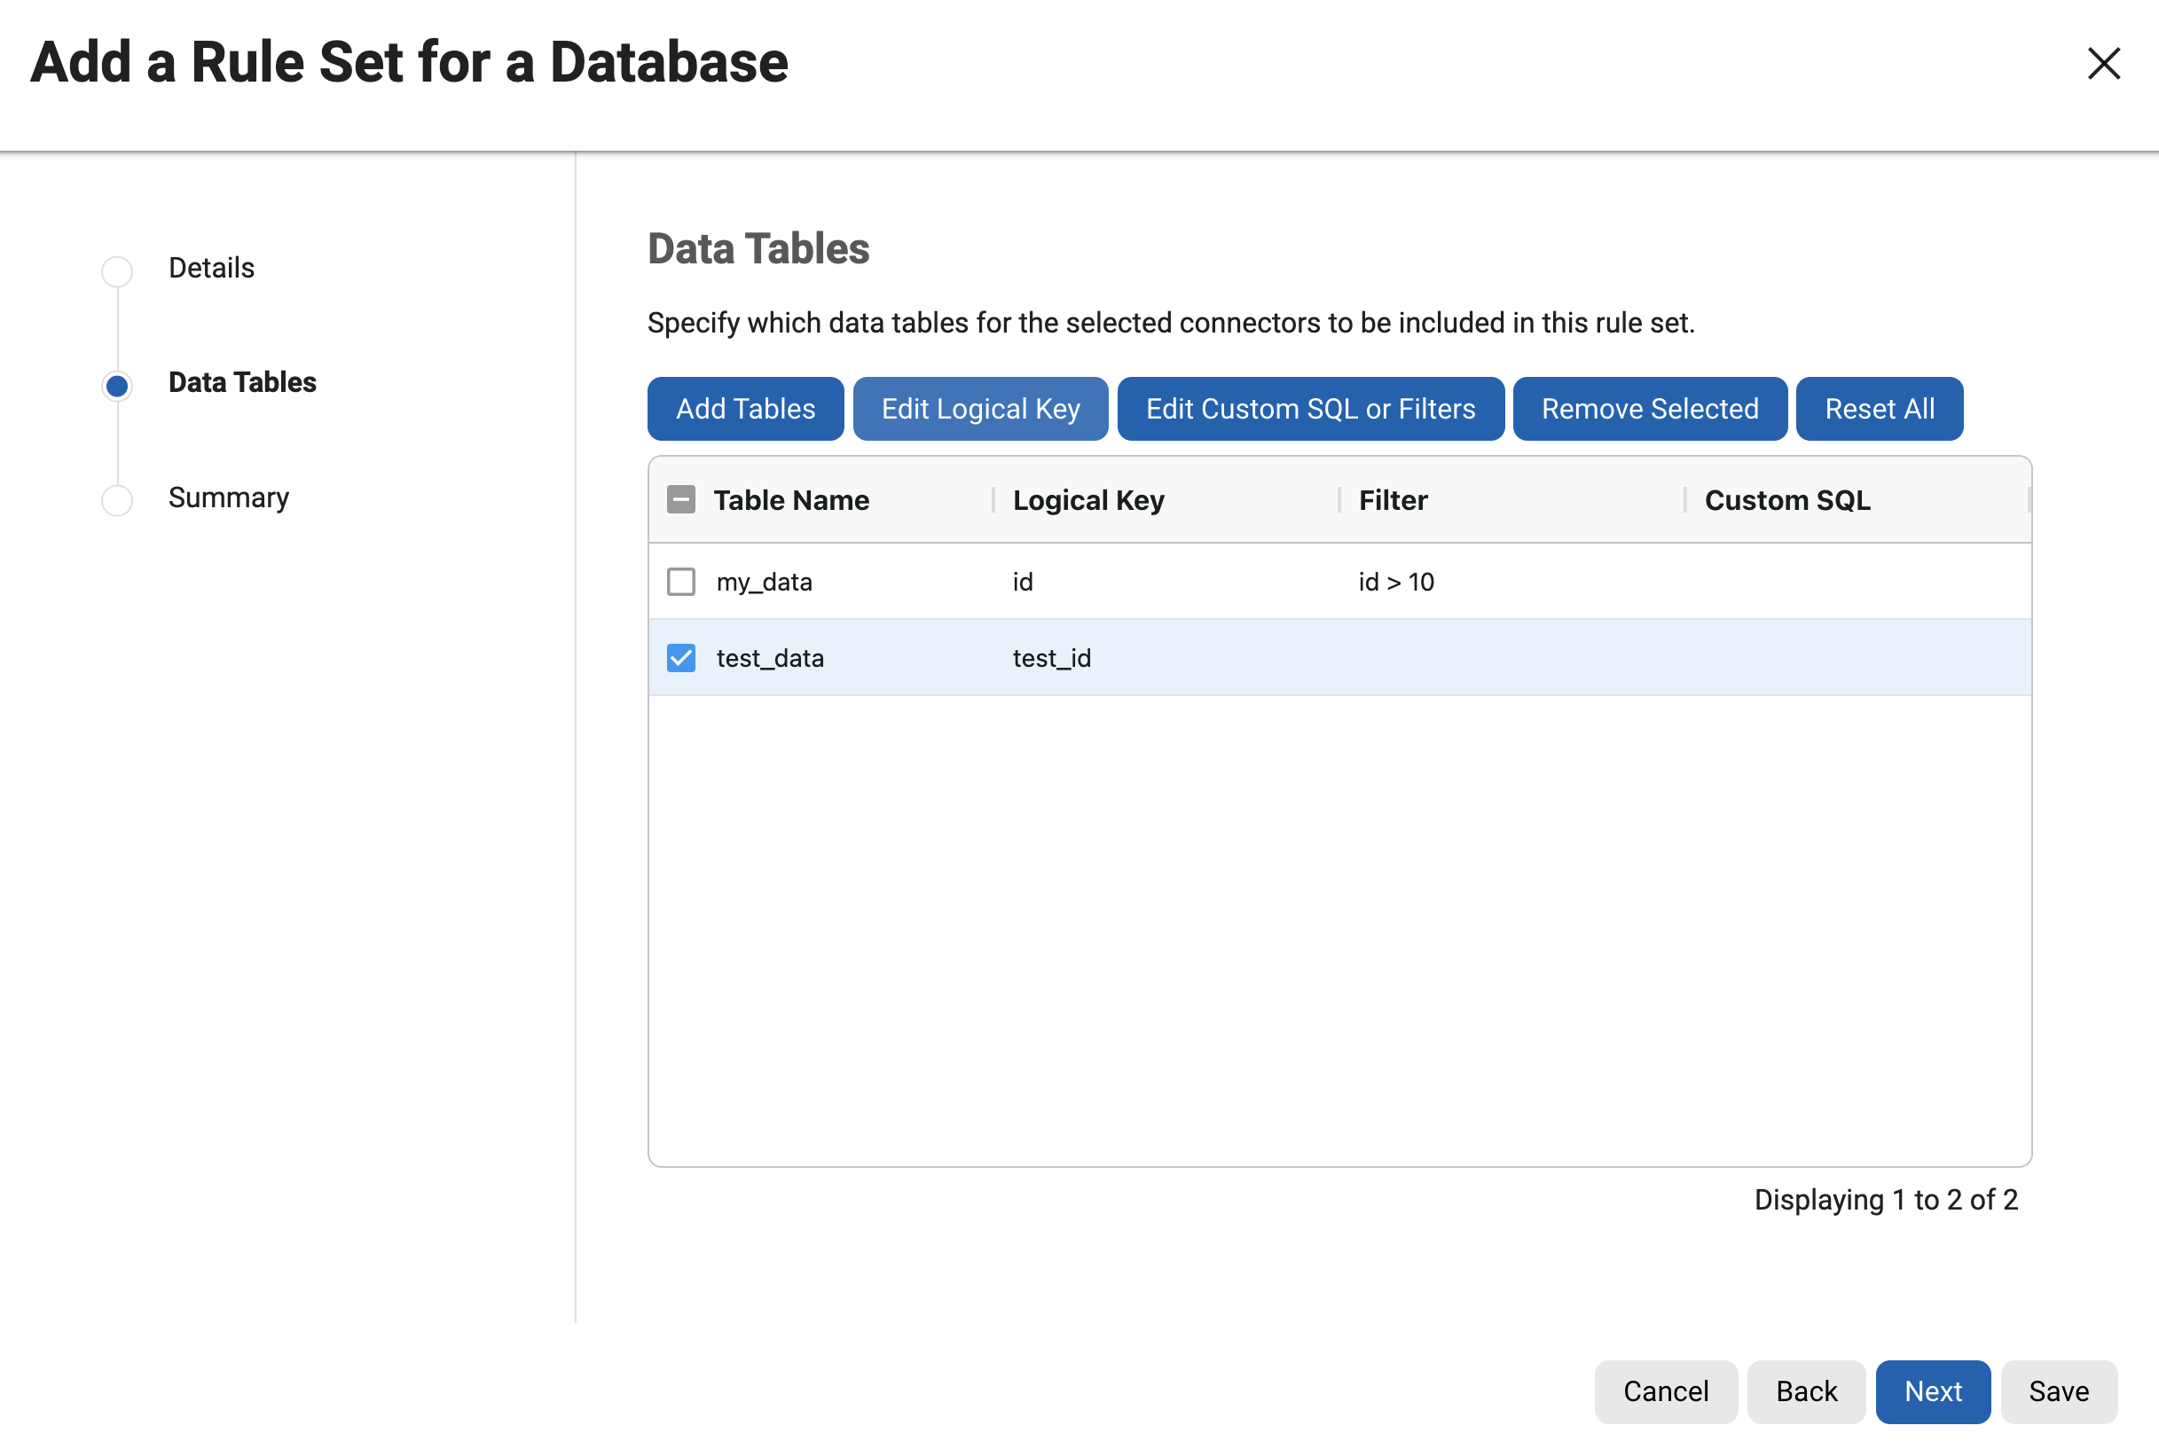Select the id > 10 filter cell
This screenshot has width=2159, height=1449.
(x=1395, y=581)
